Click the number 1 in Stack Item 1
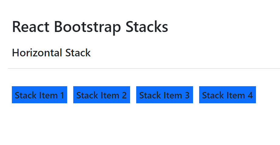The width and height of the screenshot is (280, 145). [x=62, y=95]
